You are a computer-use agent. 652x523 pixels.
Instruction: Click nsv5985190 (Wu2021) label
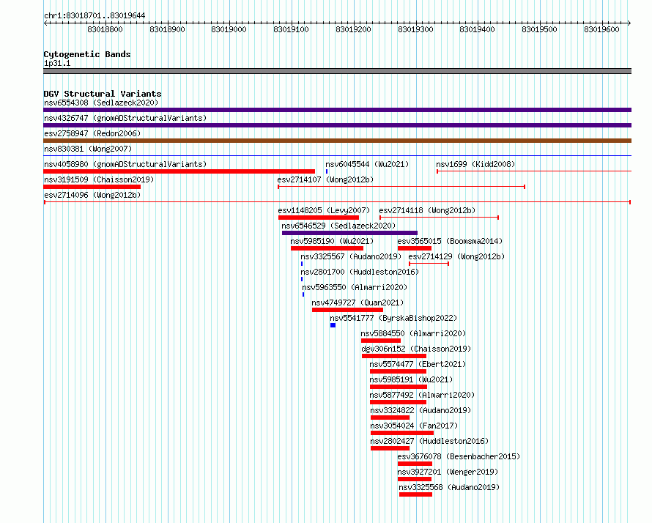coord(332,241)
